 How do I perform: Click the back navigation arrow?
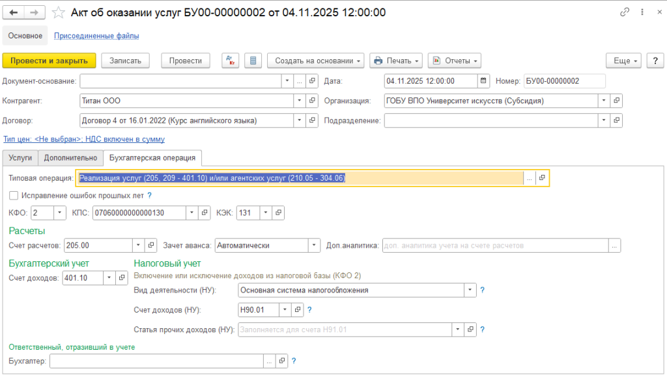[x=14, y=12]
